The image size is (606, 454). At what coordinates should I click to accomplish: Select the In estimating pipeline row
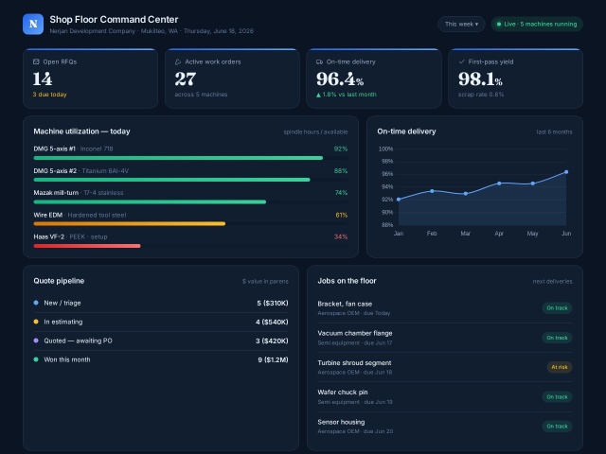click(161, 322)
